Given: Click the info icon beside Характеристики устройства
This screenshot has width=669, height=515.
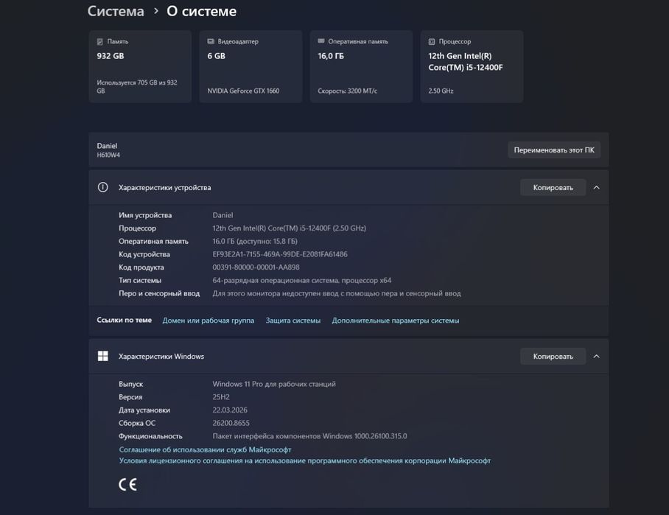Looking at the screenshot, I should pos(103,187).
